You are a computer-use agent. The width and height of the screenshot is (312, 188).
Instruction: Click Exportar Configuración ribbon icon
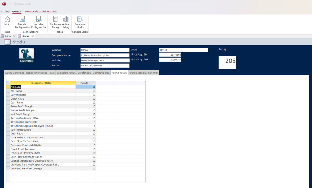point(22,22)
